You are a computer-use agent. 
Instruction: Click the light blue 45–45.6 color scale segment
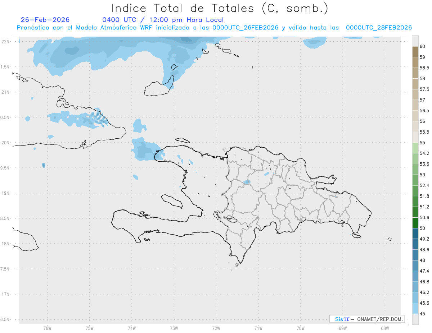415,308
